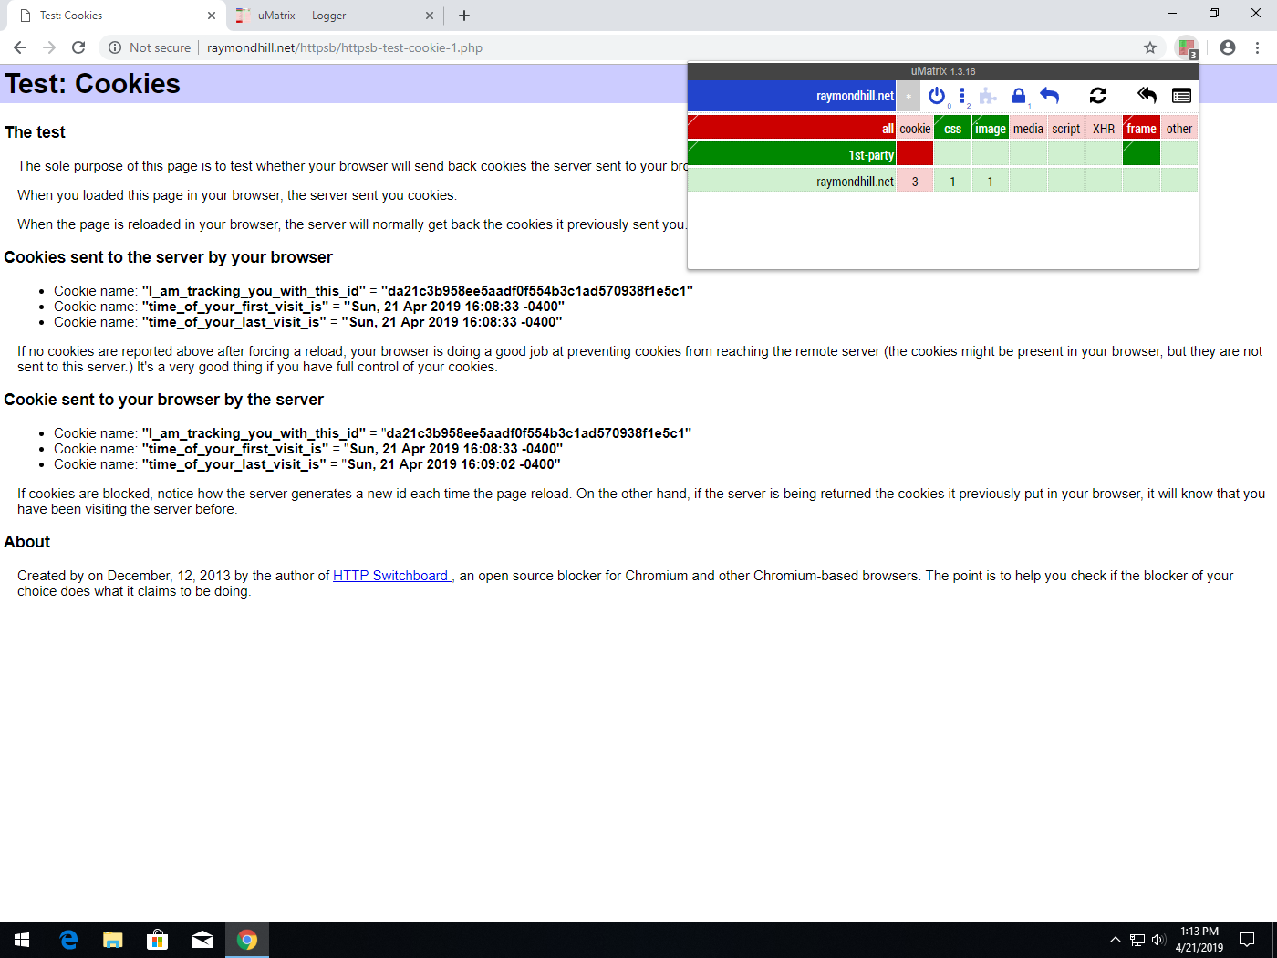Toggle blocking for the cookie column header
This screenshot has height=958, width=1277.
click(x=915, y=129)
